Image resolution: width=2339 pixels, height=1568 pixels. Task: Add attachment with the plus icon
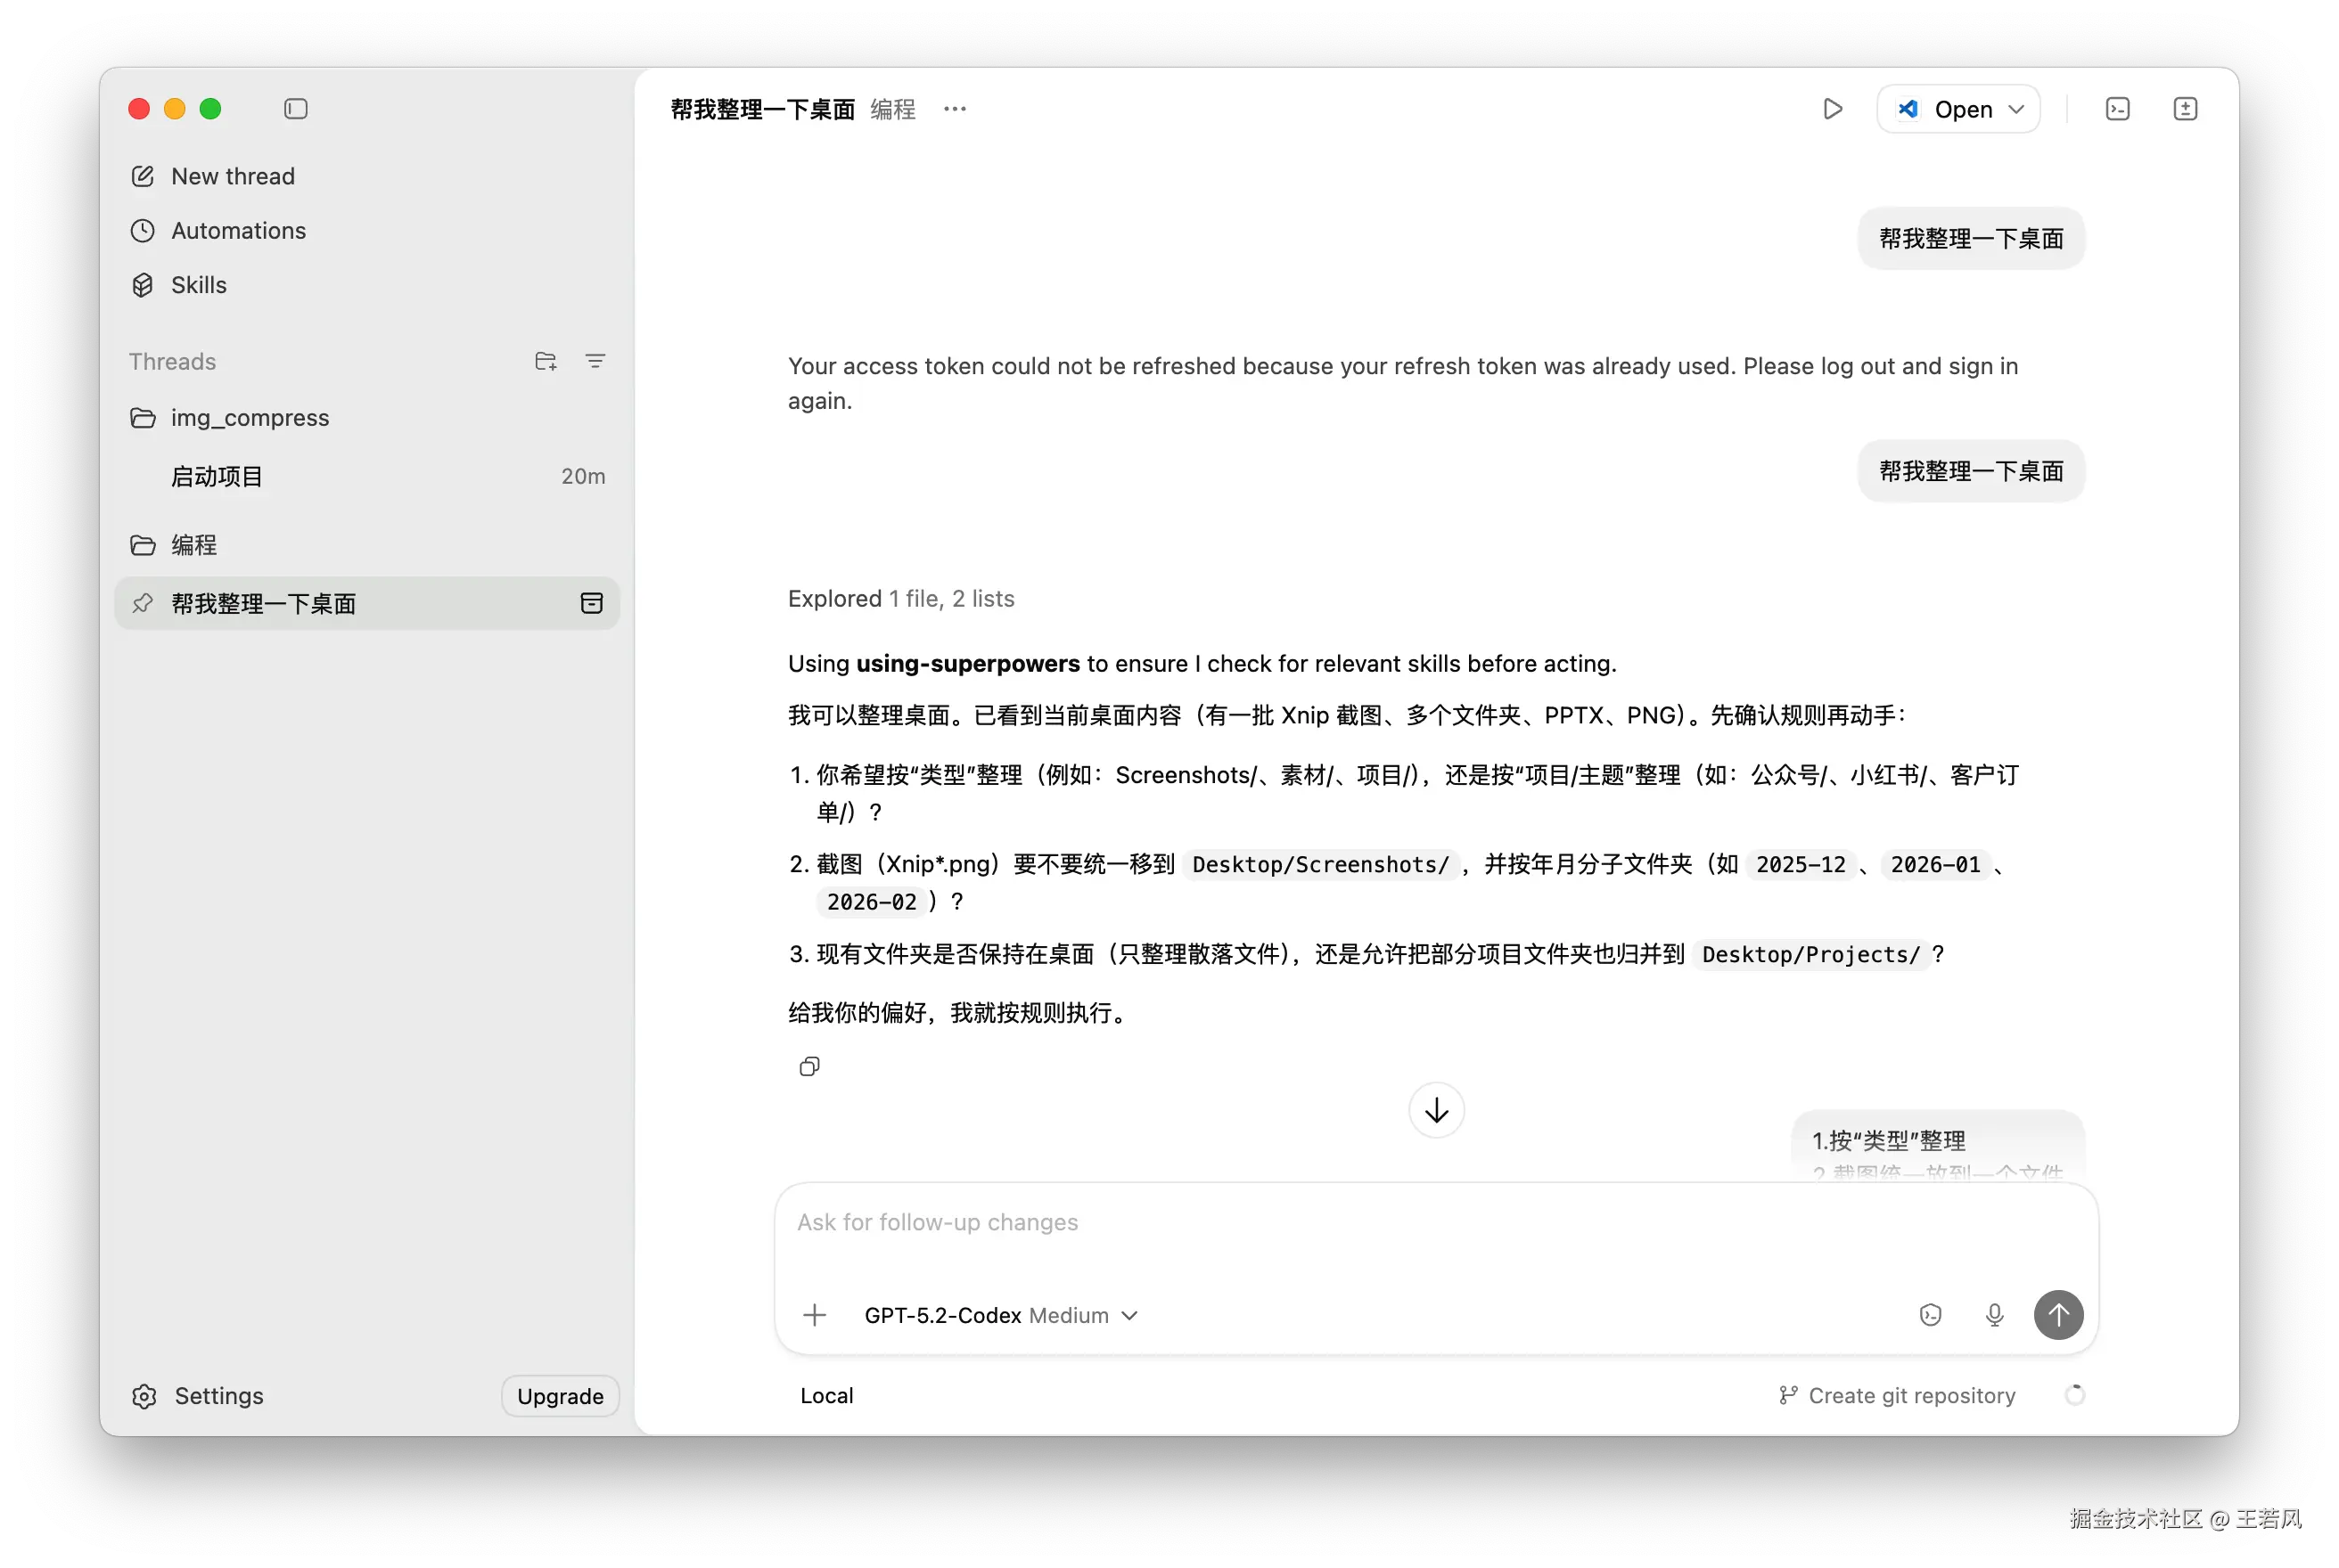(x=816, y=1315)
